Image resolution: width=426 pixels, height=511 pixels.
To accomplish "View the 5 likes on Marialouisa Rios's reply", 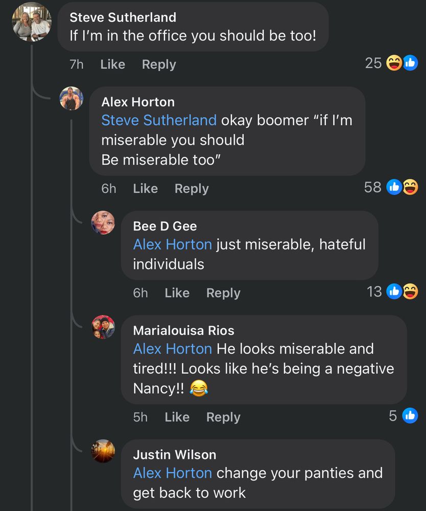I will (x=403, y=415).
